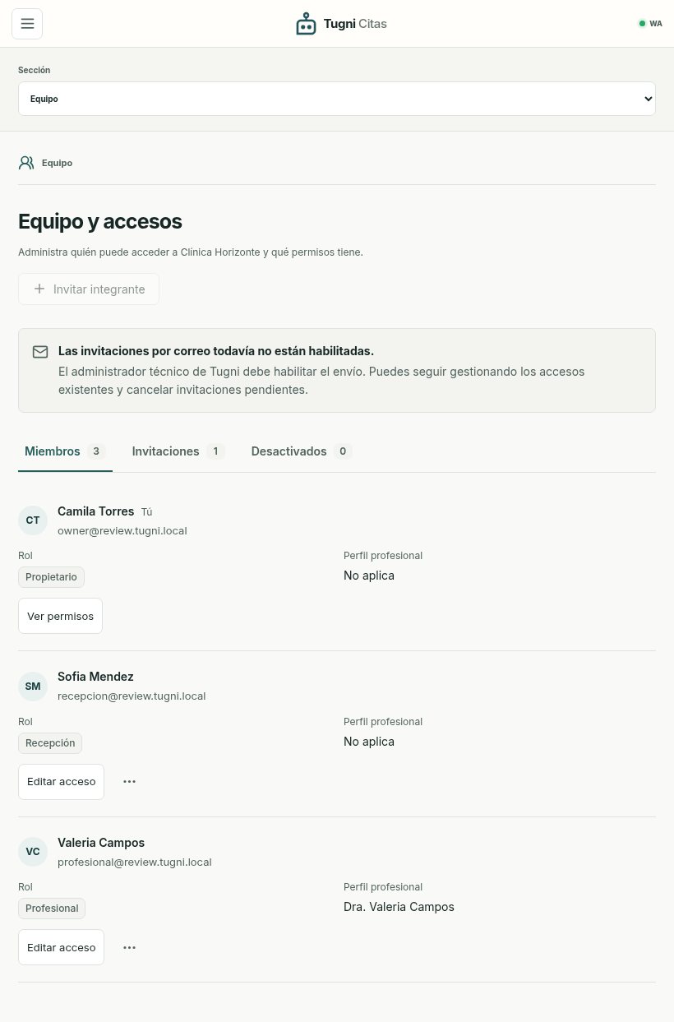This screenshot has width=674, height=1022.
Task: Open more options for Valeria Campos
Action: tap(129, 947)
